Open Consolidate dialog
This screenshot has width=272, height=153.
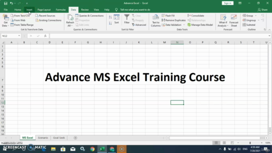pos(196,16)
